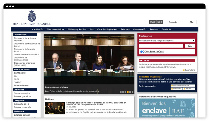Open Obras académicas menu
Screen dimensions: 209x121
coord(55,29)
